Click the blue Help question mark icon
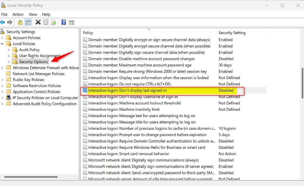 [64, 22]
